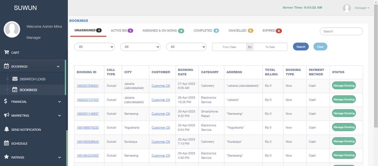Click the Financial dollar sign icon
Viewport: 378px width, 166px height.
point(6,101)
